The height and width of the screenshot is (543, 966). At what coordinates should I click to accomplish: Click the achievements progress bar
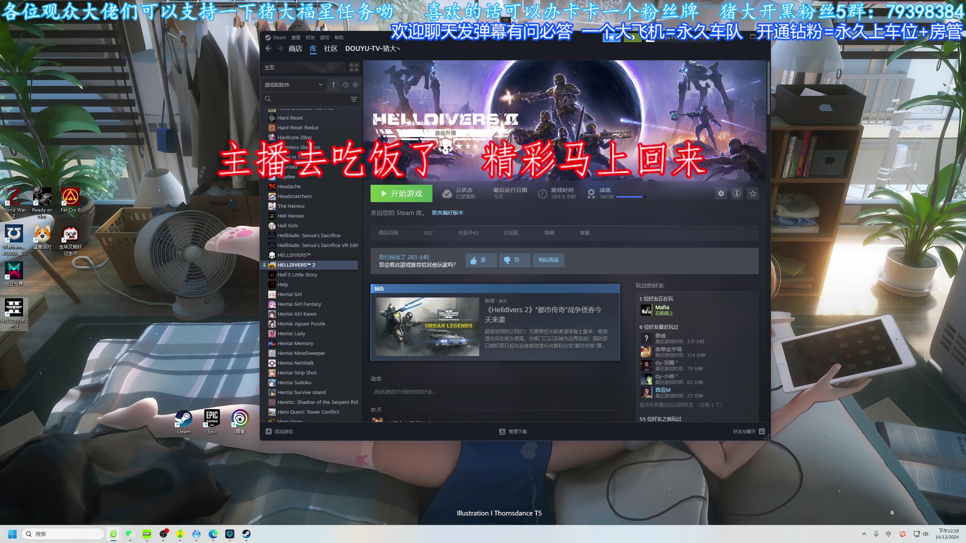[631, 197]
